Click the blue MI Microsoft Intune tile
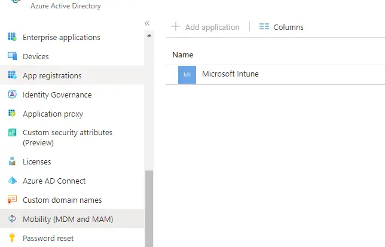Image resolution: width=385 pixels, height=247 pixels. pyautogui.click(x=187, y=75)
